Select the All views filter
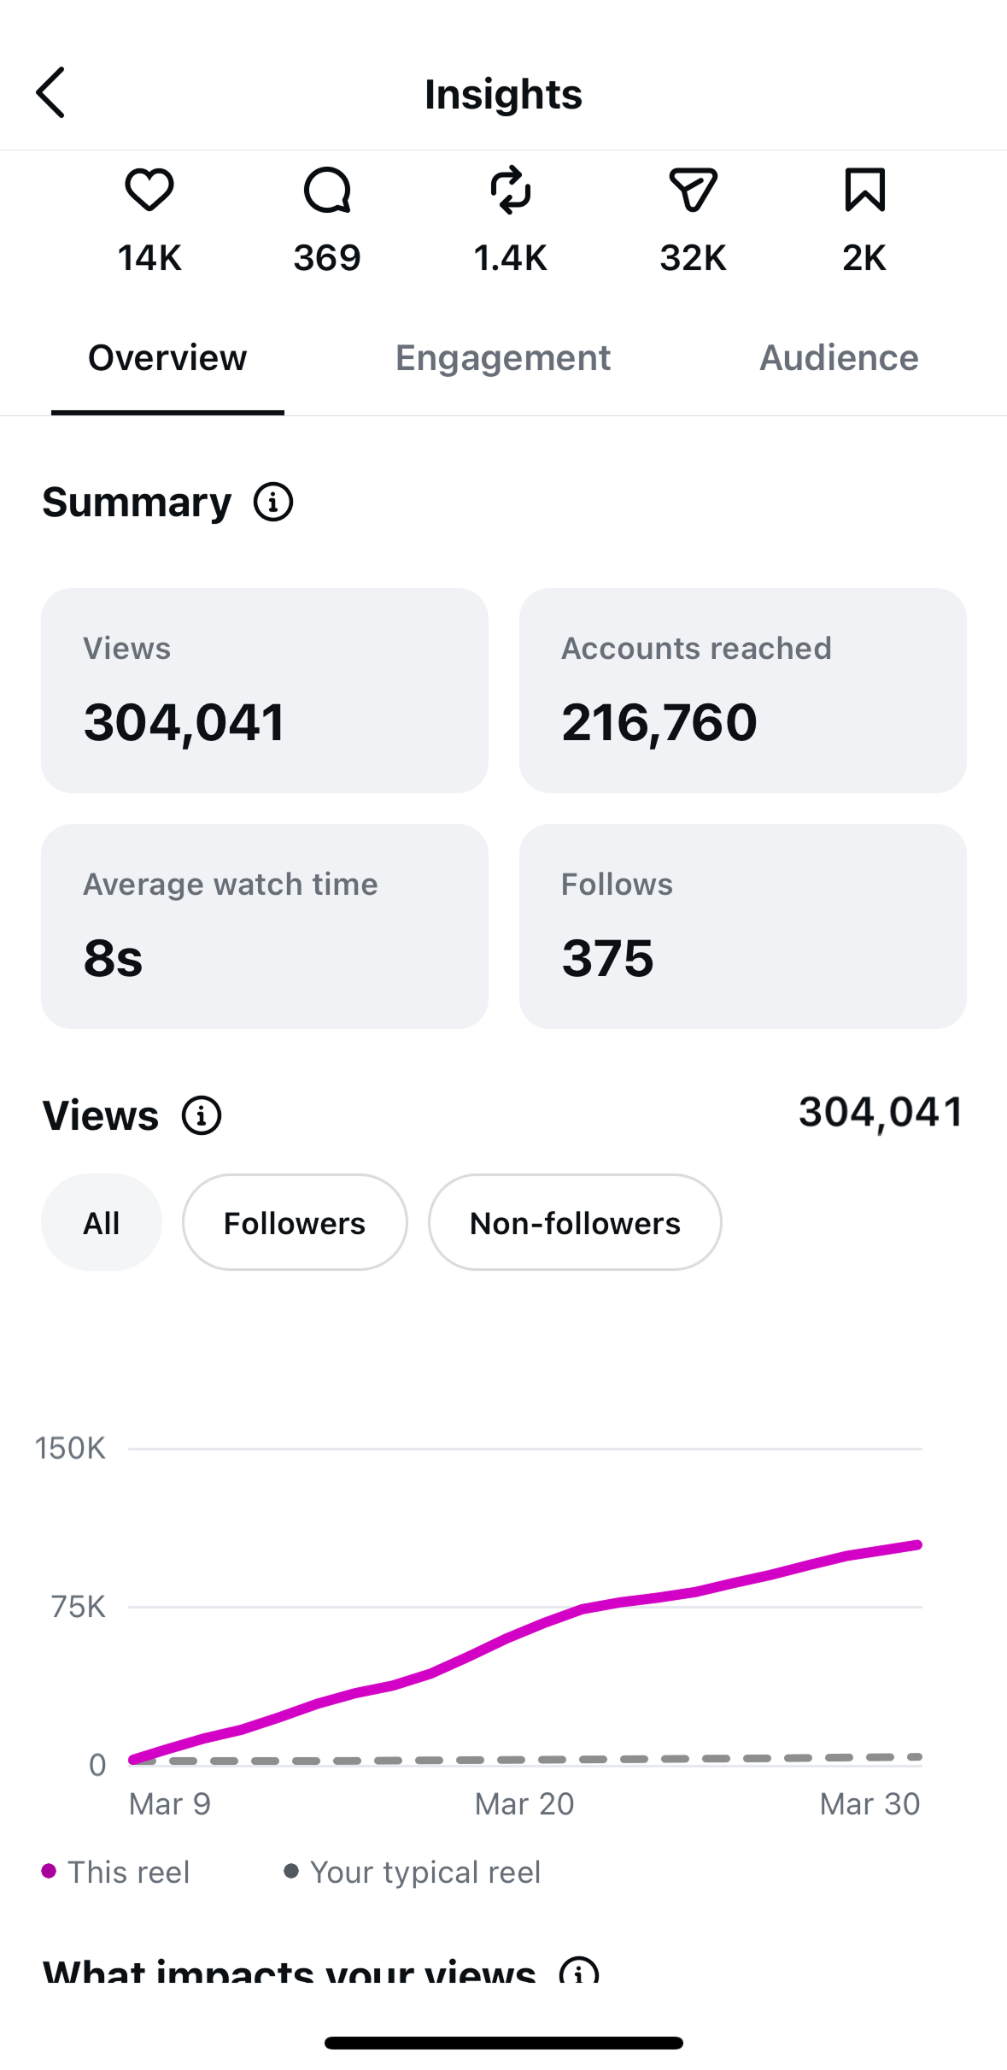Viewport: 1007px width, 2070px height. [102, 1222]
